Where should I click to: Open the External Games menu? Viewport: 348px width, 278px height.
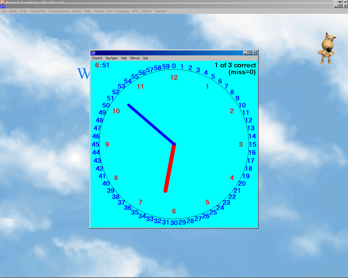pyautogui.click(x=59, y=11)
